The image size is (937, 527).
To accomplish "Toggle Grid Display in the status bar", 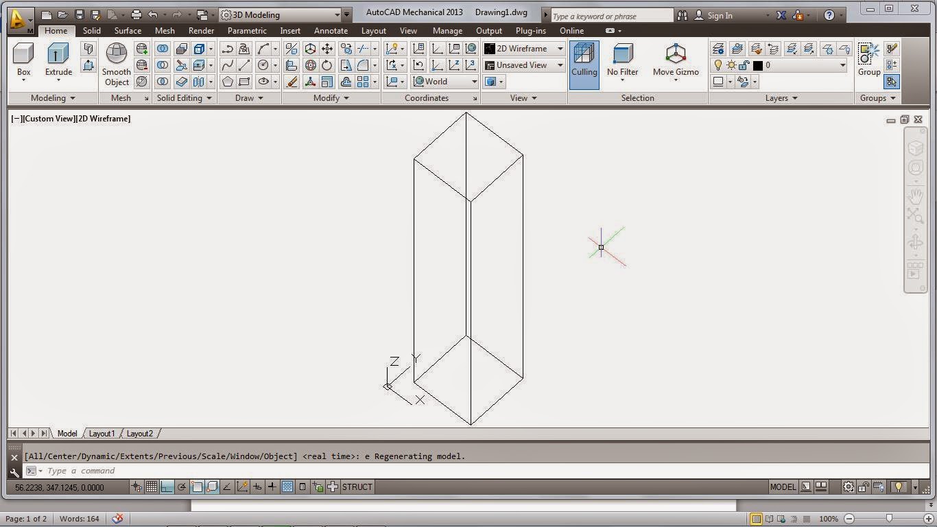I will pyautogui.click(x=151, y=487).
